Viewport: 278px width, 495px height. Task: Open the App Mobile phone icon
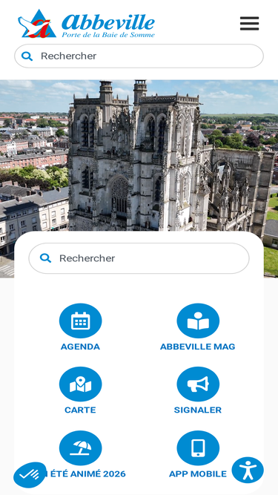198,448
